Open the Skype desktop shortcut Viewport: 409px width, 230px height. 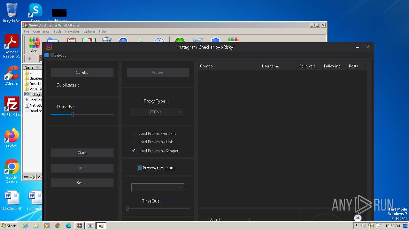tap(35, 13)
